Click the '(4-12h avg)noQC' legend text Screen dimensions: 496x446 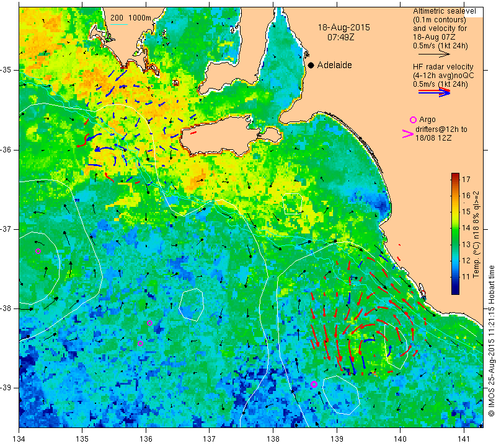pyautogui.click(x=443, y=76)
